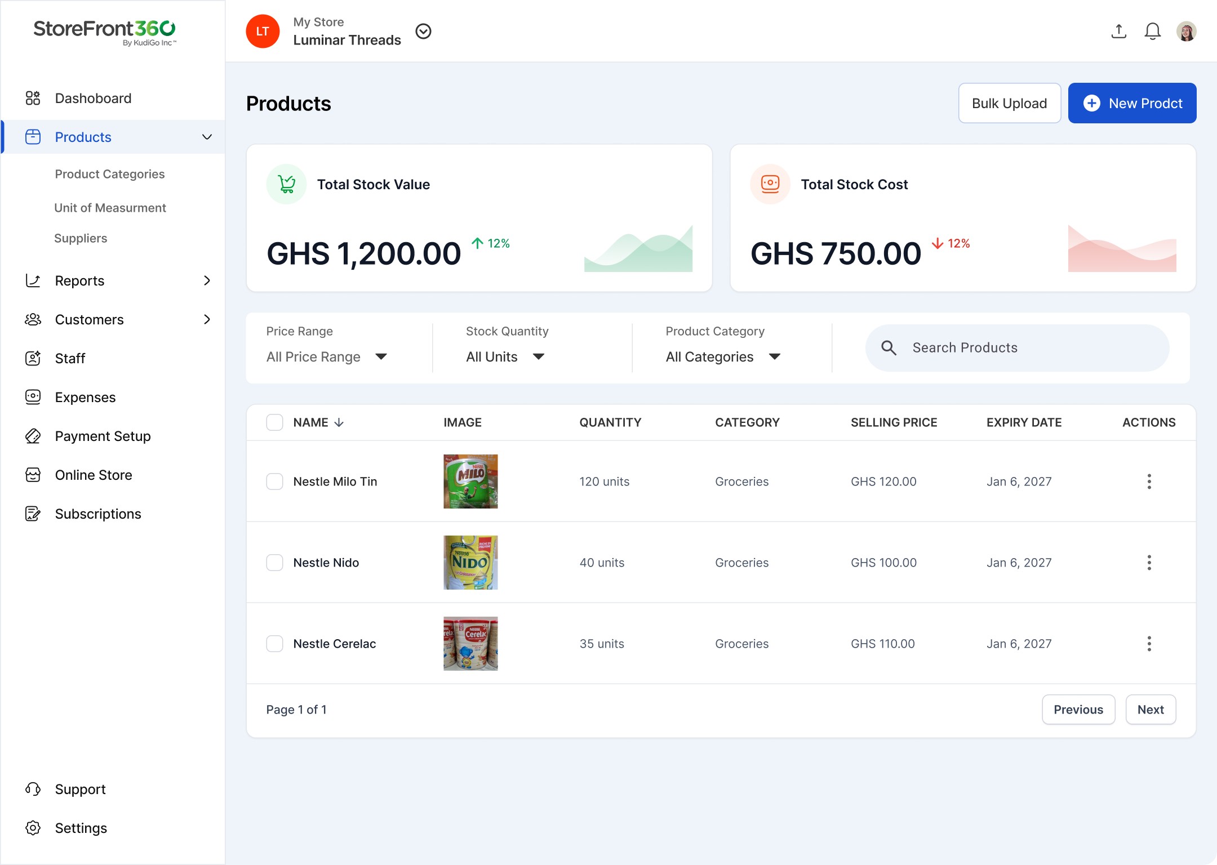Click the upload icon in top bar
The height and width of the screenshot is (865, 1217).
pyautogui.click(x=1118, y=32)
